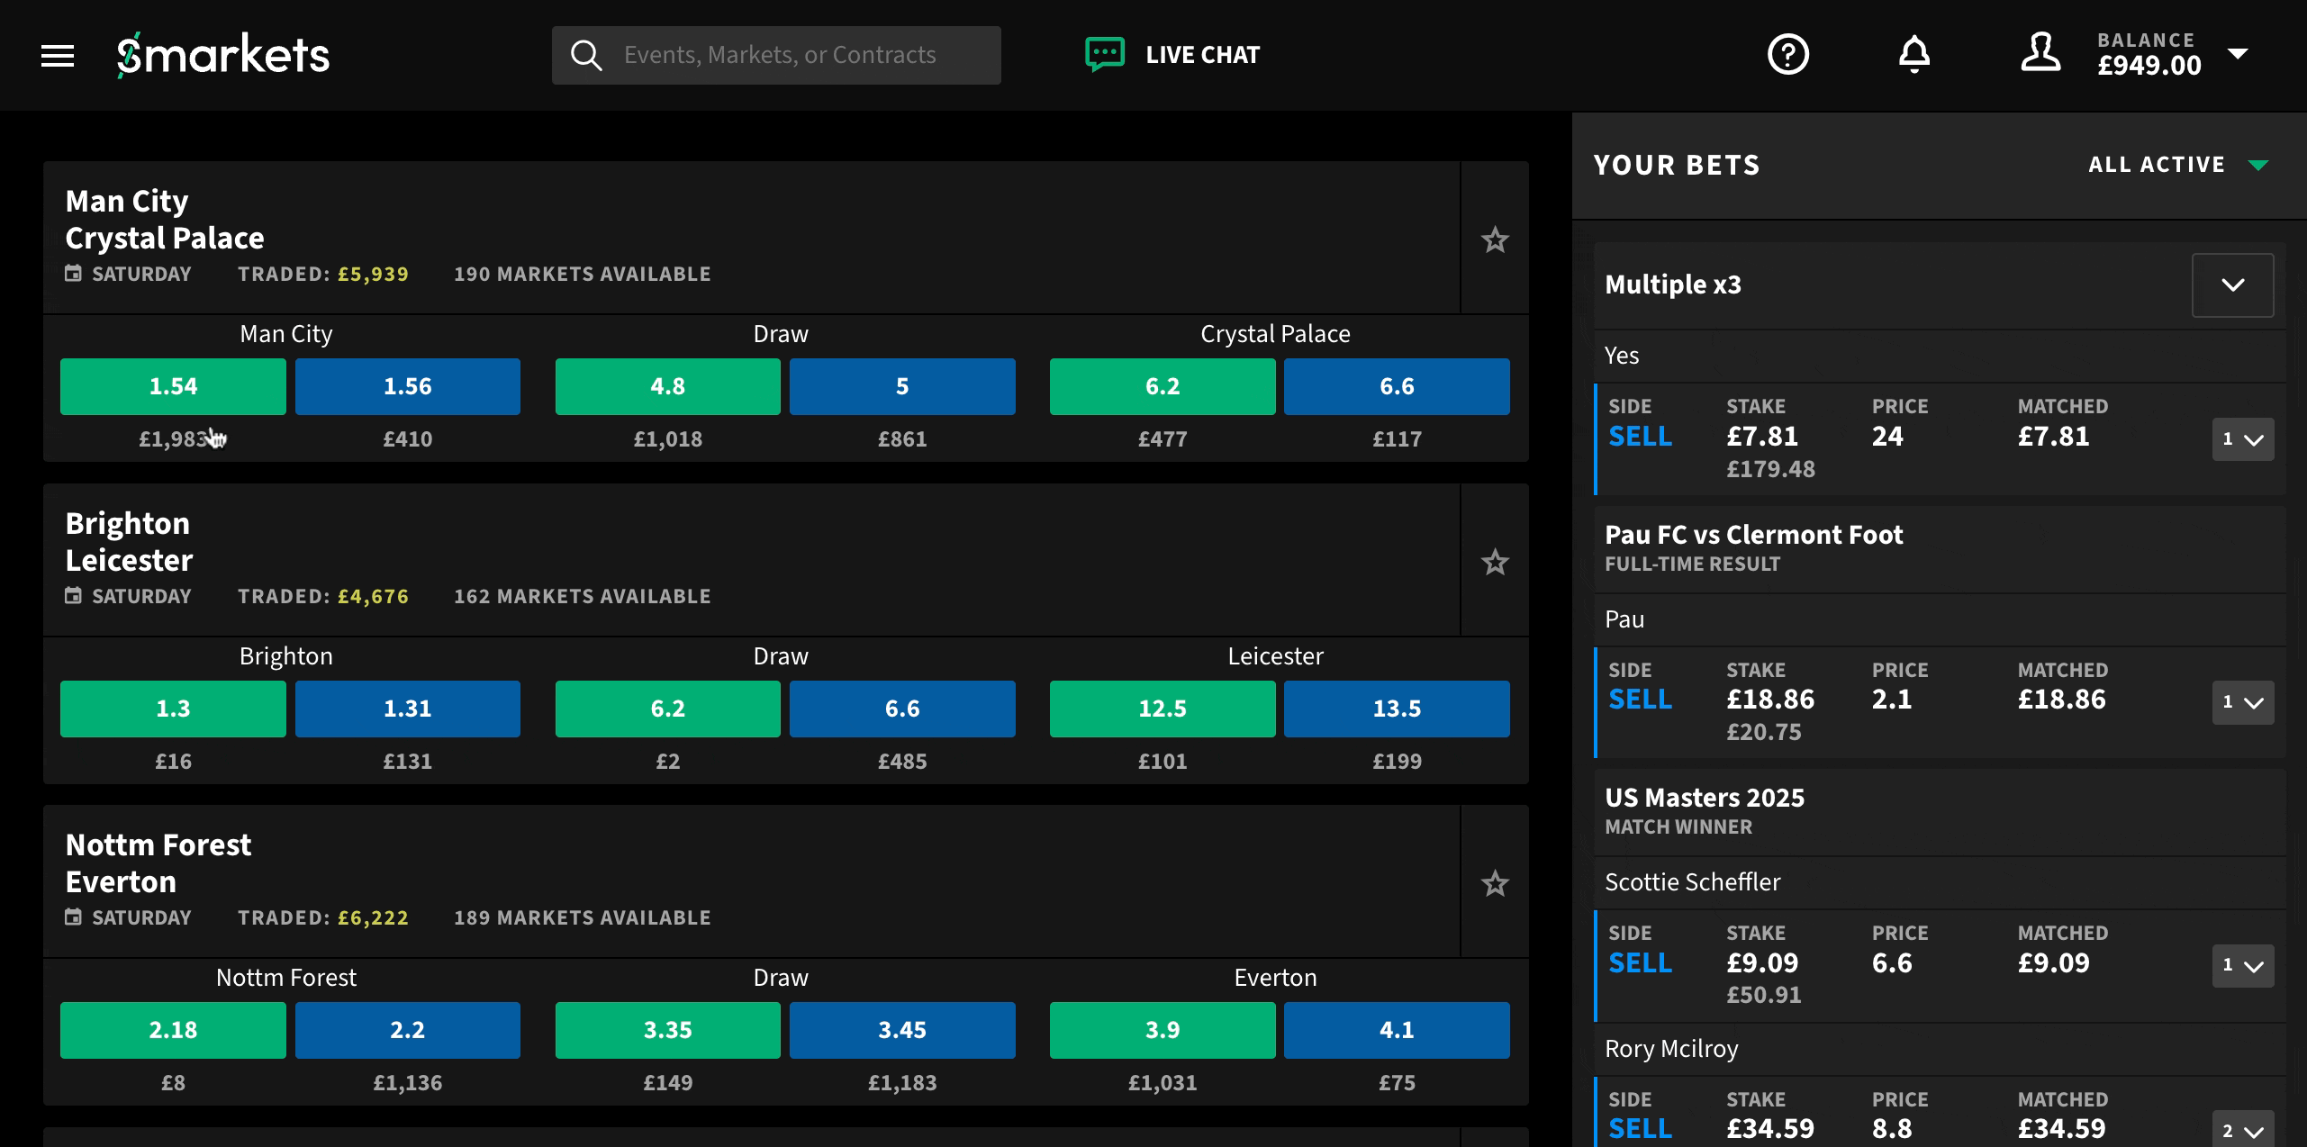Switch to the YOUR BETS panel header
This screenshot has height=1147, width=2307.
(x=1676, y=164)
